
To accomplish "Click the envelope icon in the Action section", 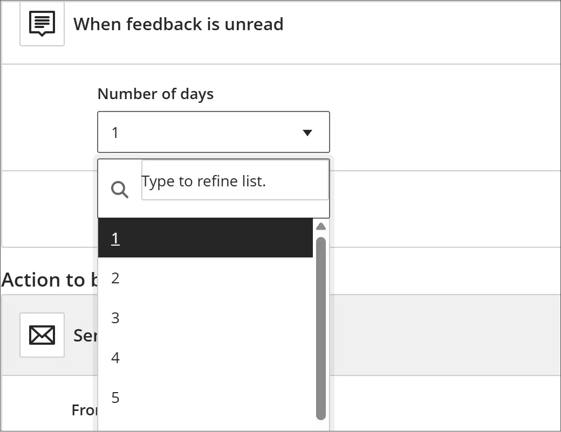I will [x=42, y=335].
